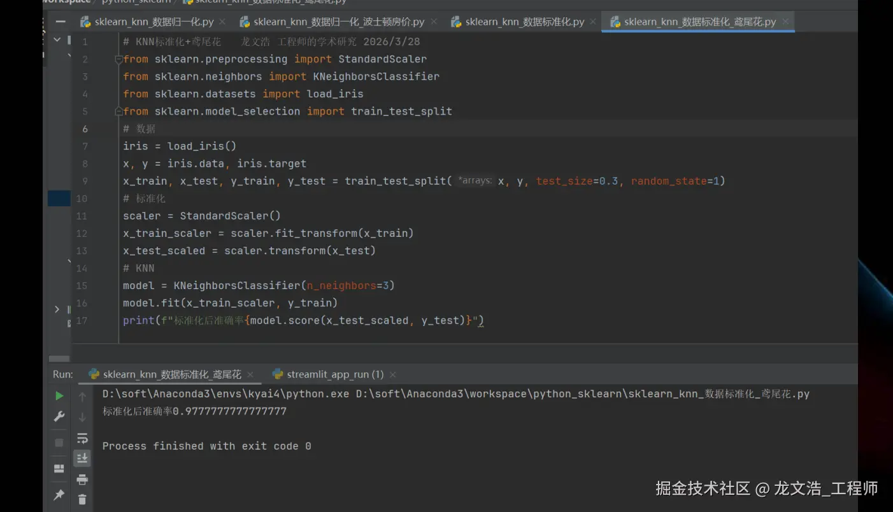Expand project tree chevron near line 16
The width and height of the screenshot is (893, 512).
click(x=57, y=309)
